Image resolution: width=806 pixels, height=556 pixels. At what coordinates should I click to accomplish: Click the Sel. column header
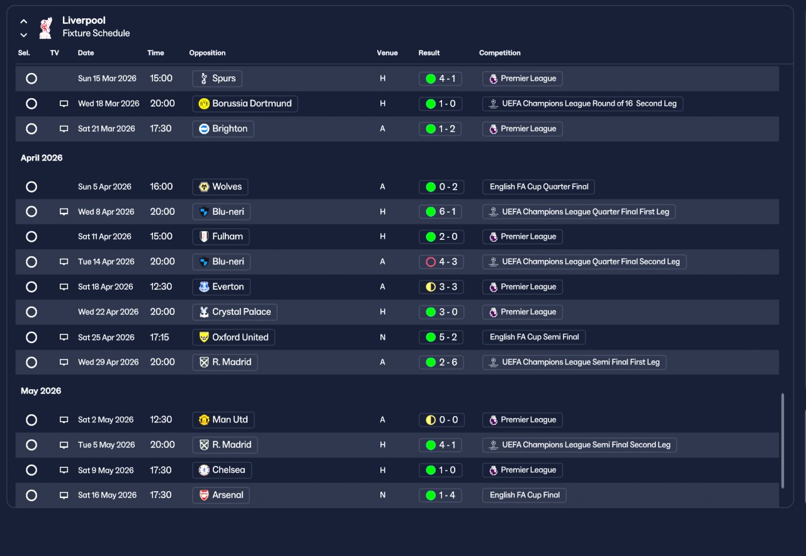point(24,53)
